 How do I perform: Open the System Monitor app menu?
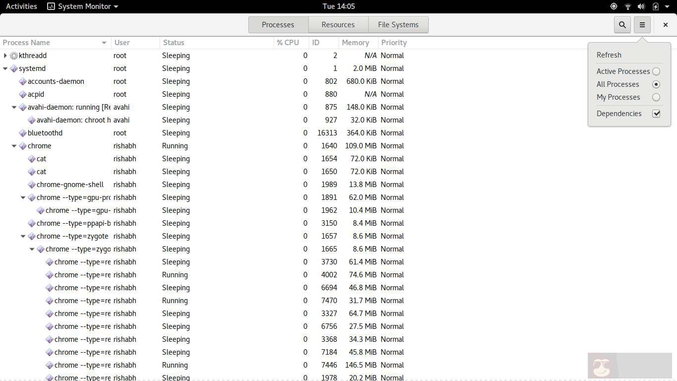tap(83, 6)
